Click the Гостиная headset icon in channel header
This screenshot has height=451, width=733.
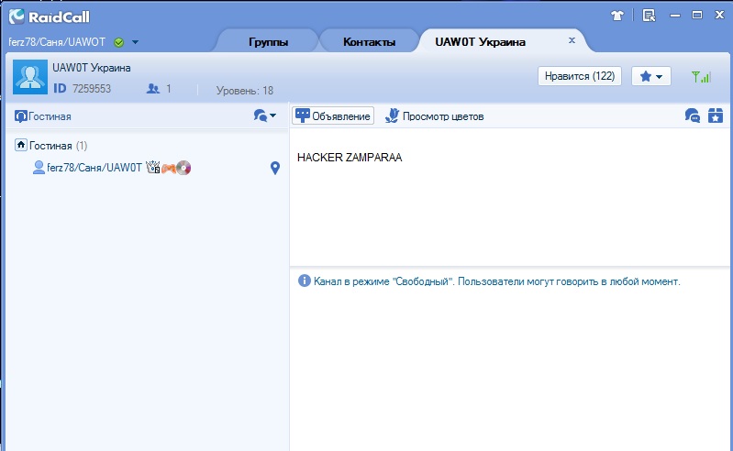[20, 116]
